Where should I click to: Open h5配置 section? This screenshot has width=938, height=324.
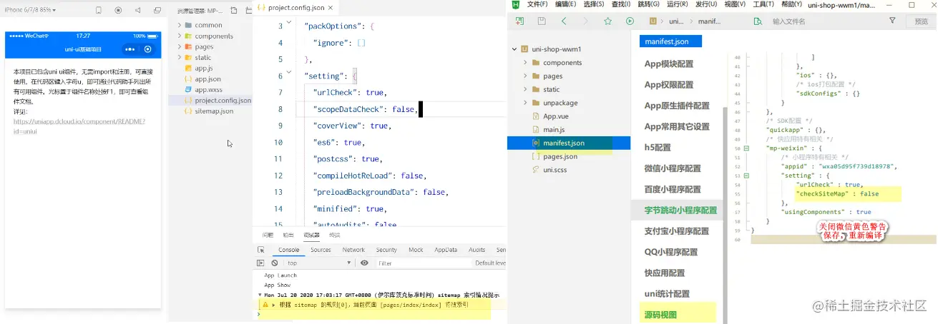658,148
